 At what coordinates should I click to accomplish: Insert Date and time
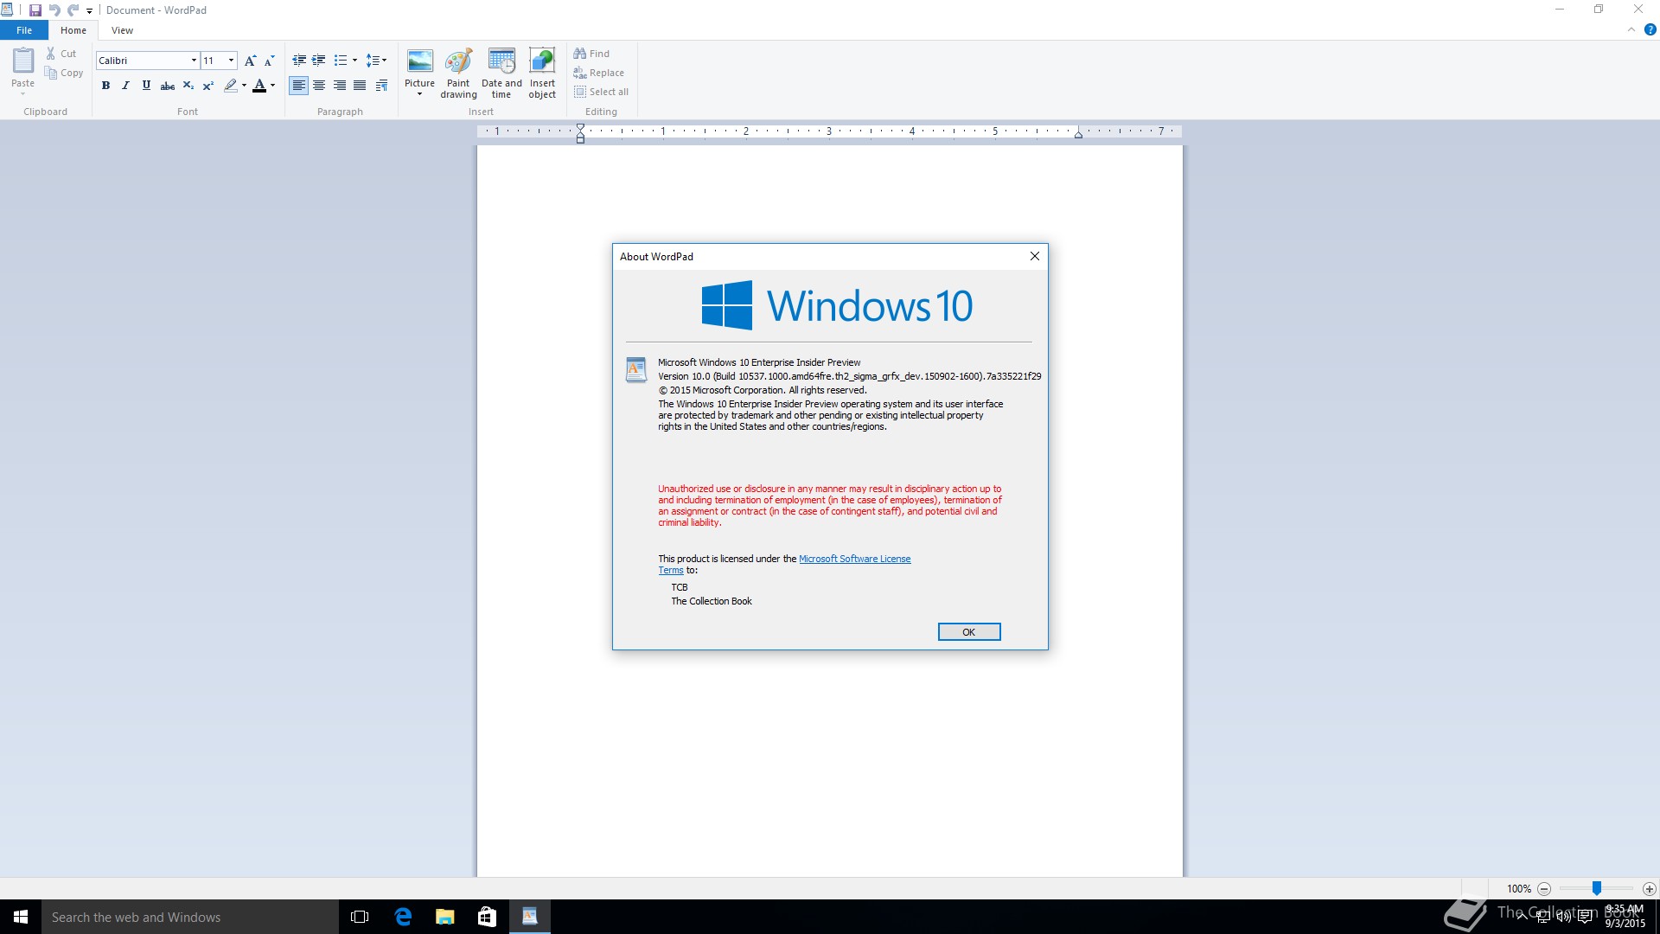[x=501, y=62]
